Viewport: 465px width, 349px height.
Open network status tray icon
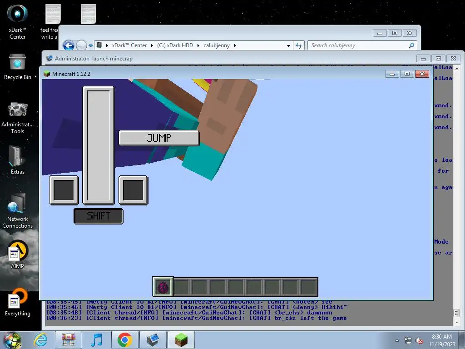pyautogui.click(x=408, y=341)
